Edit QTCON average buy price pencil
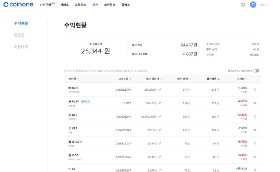 tap(160, 143)
